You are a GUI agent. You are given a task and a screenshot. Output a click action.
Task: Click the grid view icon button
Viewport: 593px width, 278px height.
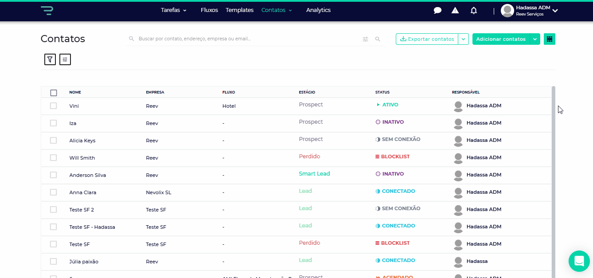tap(550, 39)
